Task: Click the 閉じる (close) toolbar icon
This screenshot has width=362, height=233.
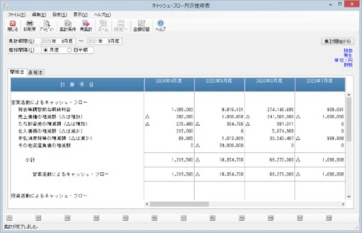Action: (x=13, y=25)
